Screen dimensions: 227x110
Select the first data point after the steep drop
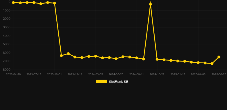(x=61, y=56)
